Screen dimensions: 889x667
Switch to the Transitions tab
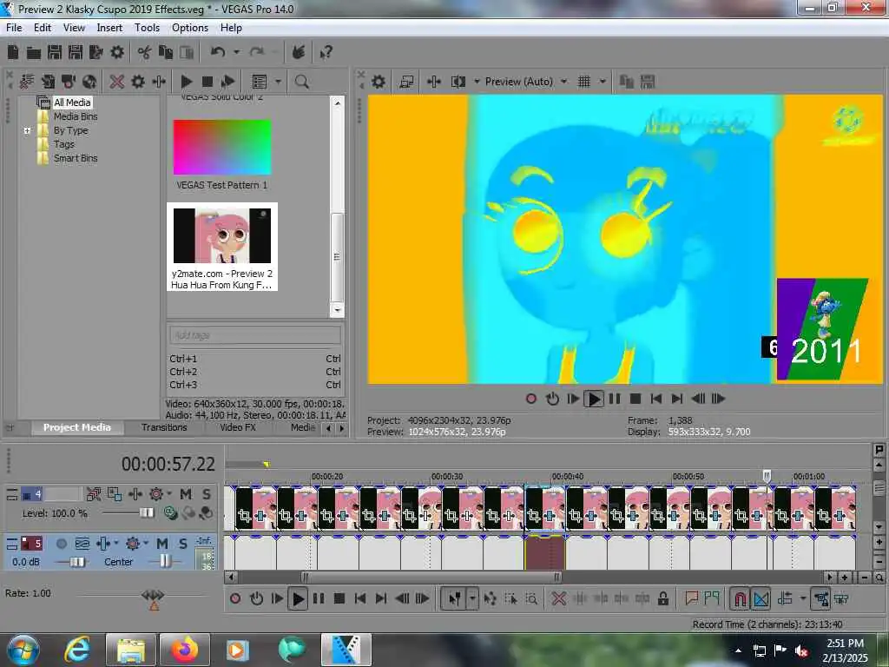pyautogui.click(x=164, y=427)
